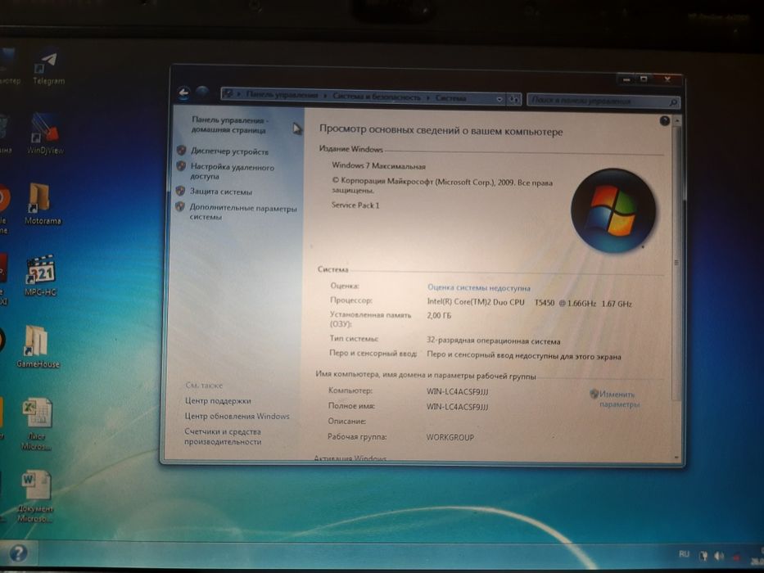Click the 32-разрядная операционная система text
This screenshot has height=573, width=764.
(x=493, y=341)
